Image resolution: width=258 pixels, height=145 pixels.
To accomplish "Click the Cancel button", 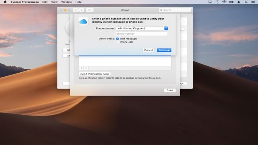I will tap(148, 50).
